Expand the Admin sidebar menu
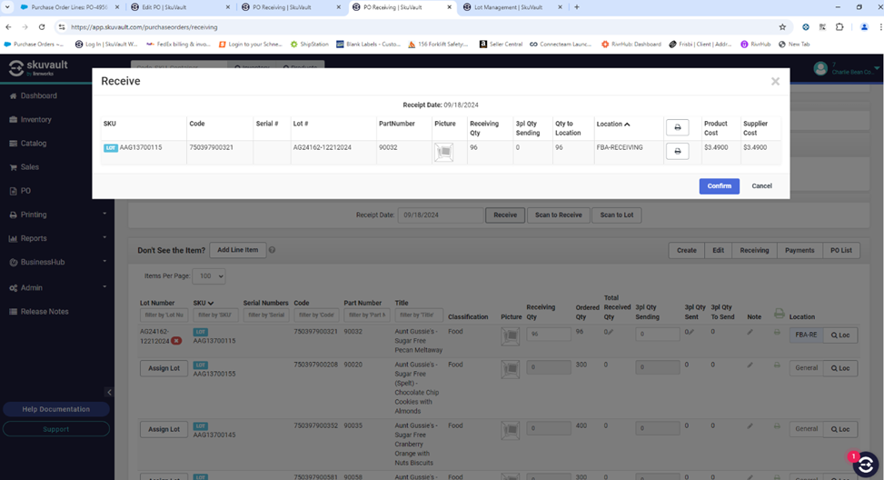The width and height of the screenshot is (884, 480). 56,287
